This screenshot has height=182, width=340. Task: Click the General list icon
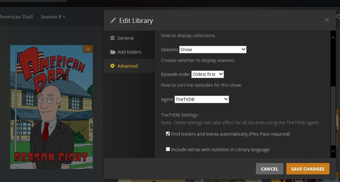point(112,38)
